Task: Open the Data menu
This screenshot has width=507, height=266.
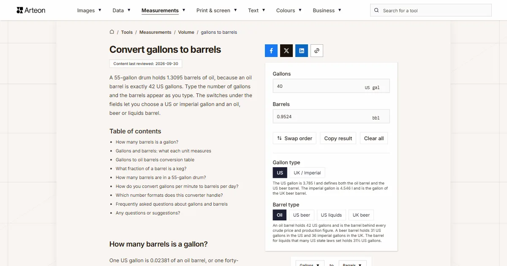Action: click(x=121, y=11)
